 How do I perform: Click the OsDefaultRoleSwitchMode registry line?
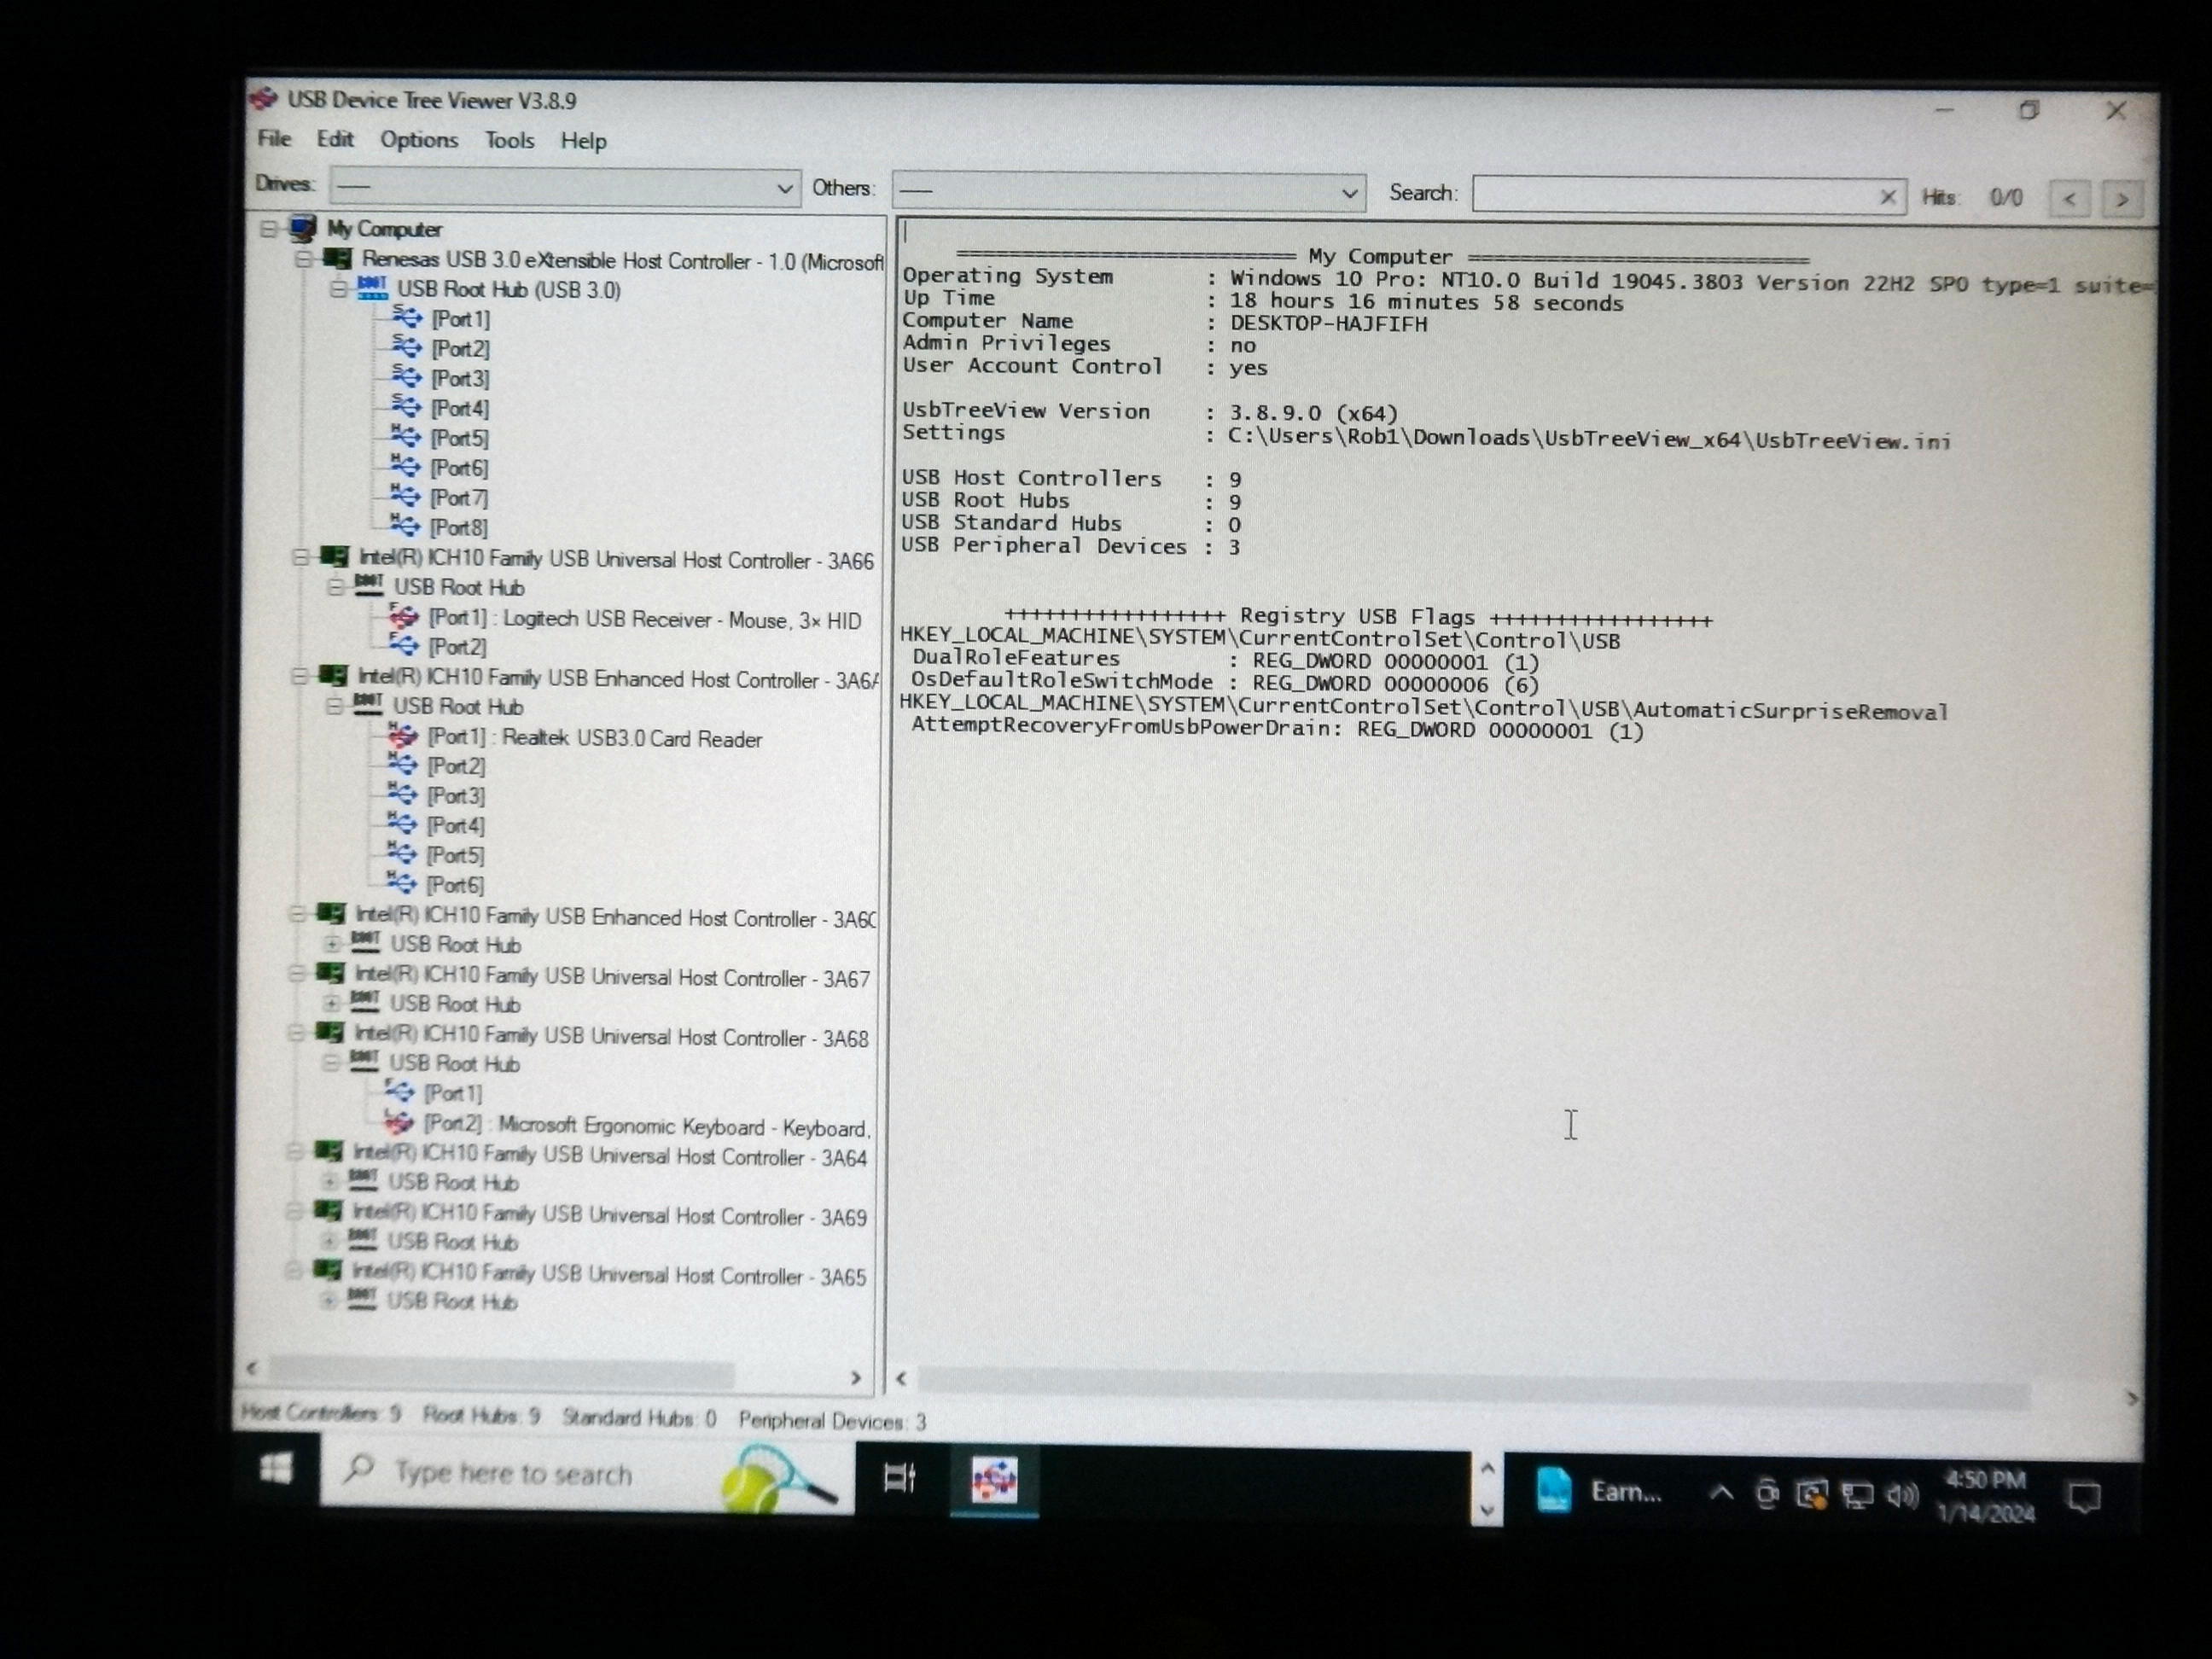point(1225,683)
